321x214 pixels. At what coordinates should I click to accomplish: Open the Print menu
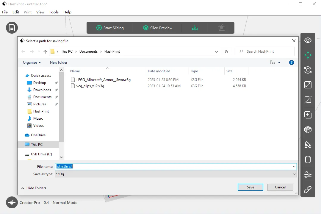pyautogui.click(x=28, y=12)
